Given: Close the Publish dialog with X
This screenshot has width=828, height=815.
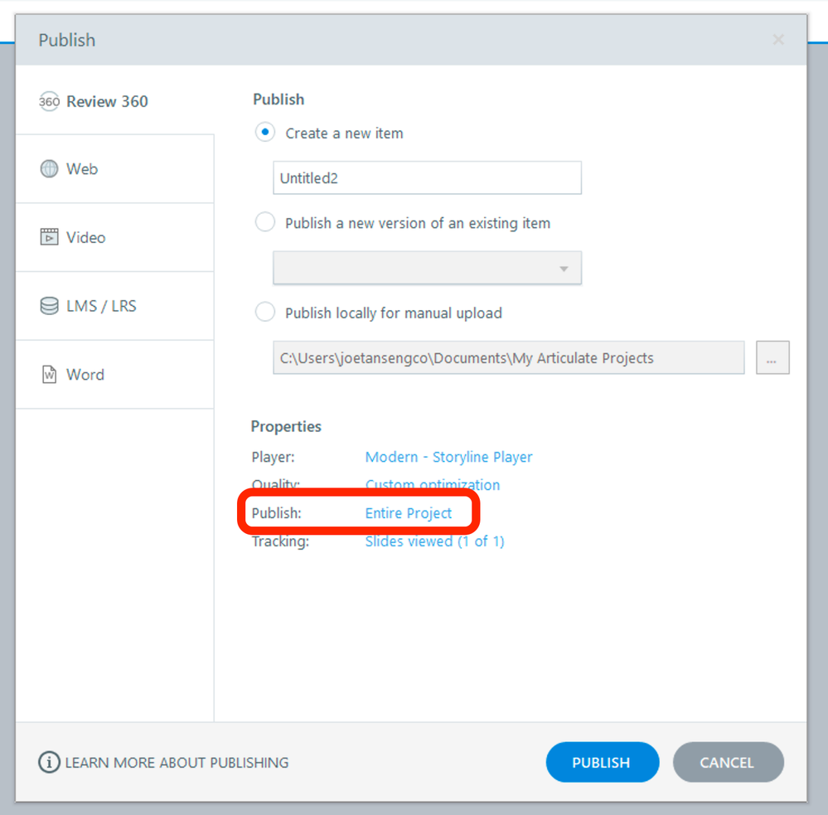Looking at the screenshot, I should pos(778,40).
